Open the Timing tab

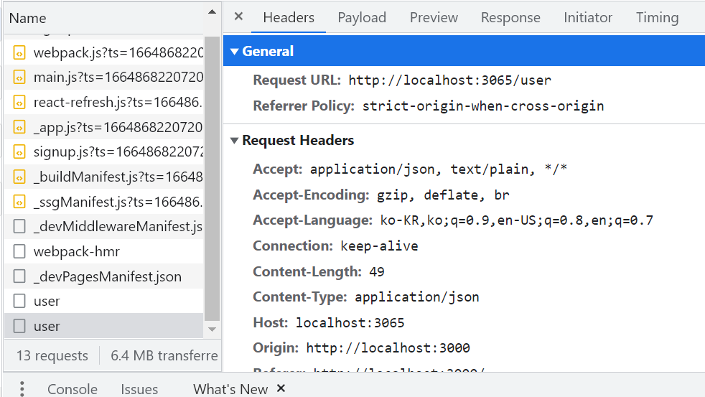pos(657,18)
